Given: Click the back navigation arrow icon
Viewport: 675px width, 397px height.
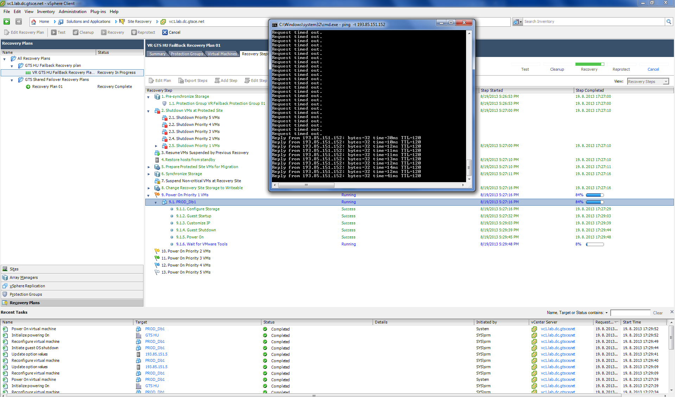Looking at the screenshot, I should pos(7,21).
